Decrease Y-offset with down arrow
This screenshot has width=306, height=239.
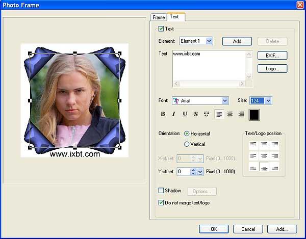point(193,173)
